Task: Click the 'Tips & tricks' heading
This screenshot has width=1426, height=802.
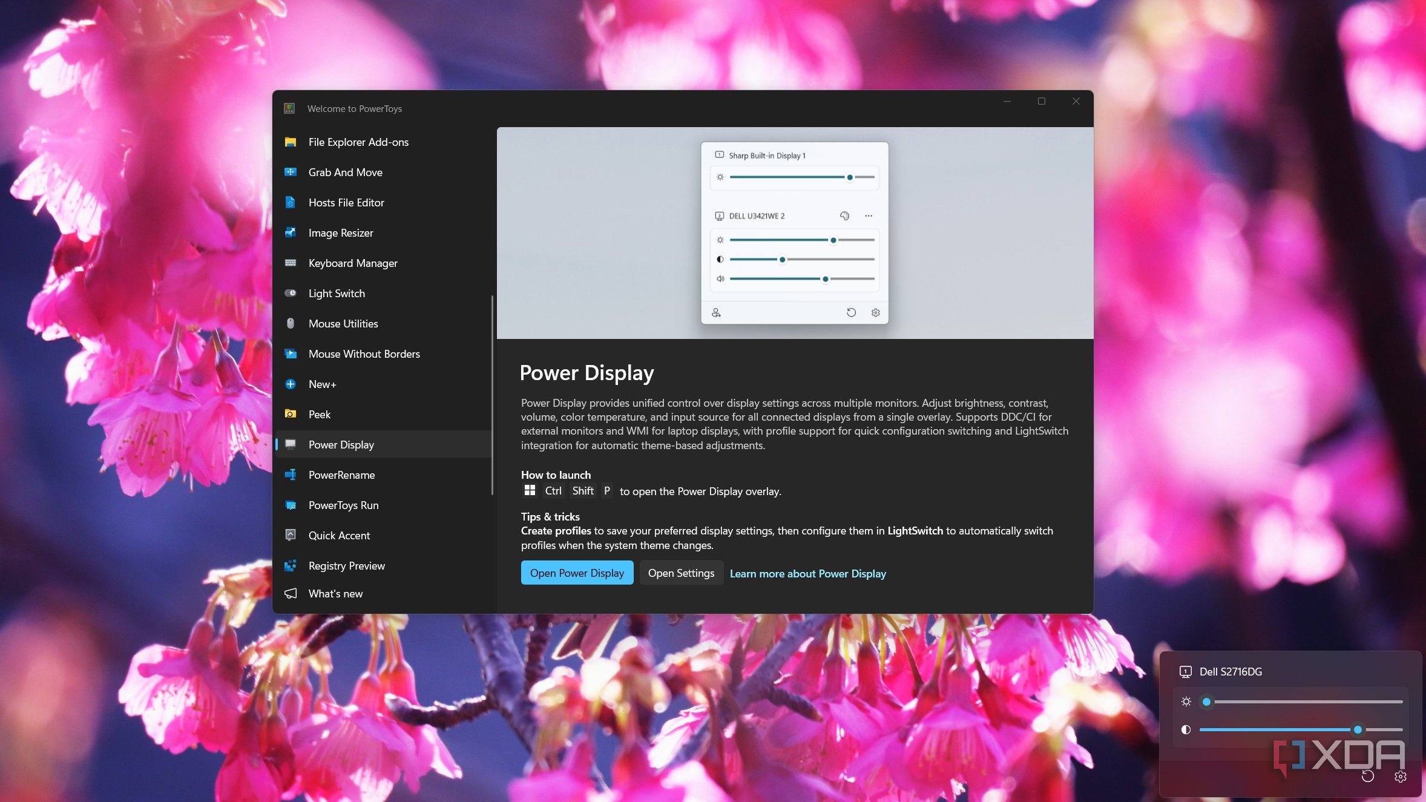Action: pos(550,516)
